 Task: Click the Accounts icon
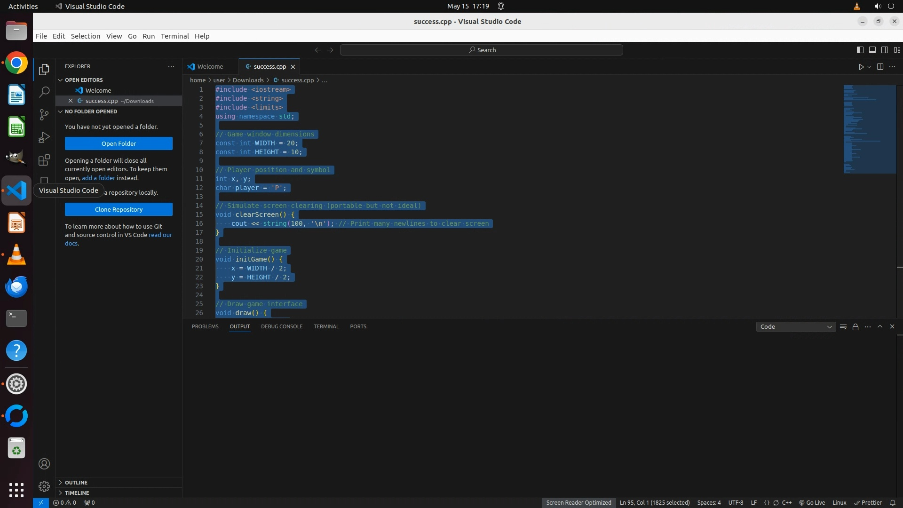tap(44, 464)
